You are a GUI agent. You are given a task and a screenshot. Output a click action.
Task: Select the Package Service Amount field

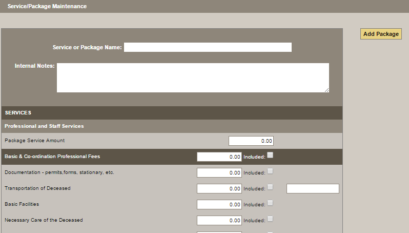[251, 141]
